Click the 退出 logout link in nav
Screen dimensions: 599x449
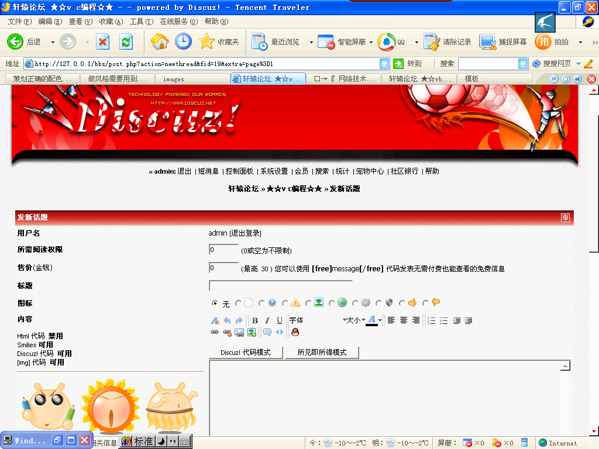pos(184,171)
